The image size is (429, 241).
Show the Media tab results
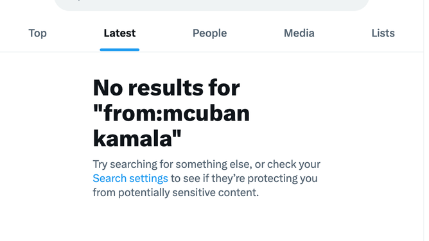pyautogui.click(x=299, y=33)
